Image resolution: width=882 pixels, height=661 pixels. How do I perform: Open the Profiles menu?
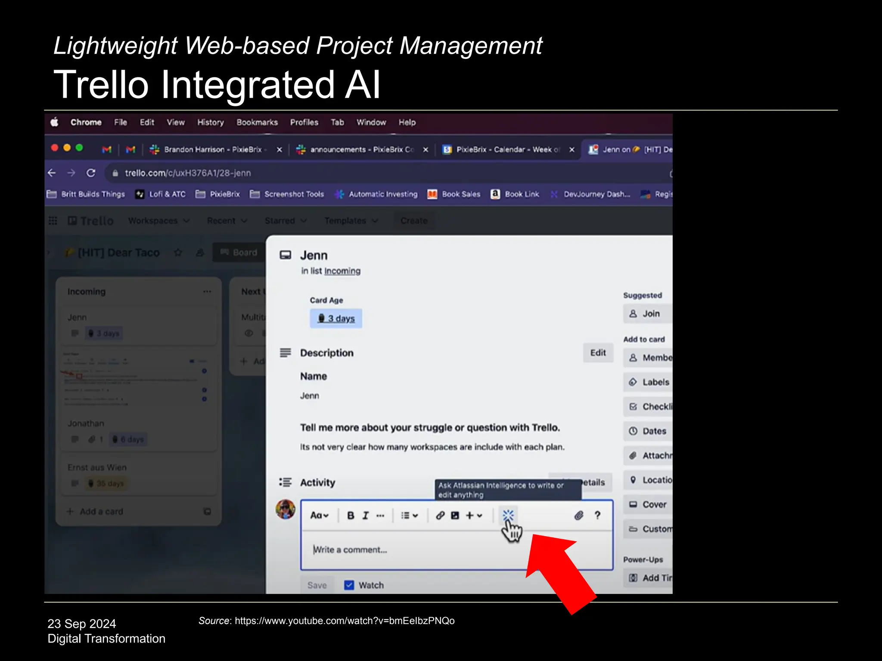point(304,122)
